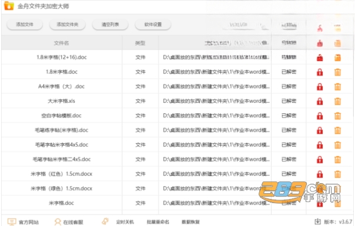Image resolution: width=355 pixels, height=226 pixels.
Task: Click 已解密 status of 1.8米字格.doc
Action: [289, 72]
